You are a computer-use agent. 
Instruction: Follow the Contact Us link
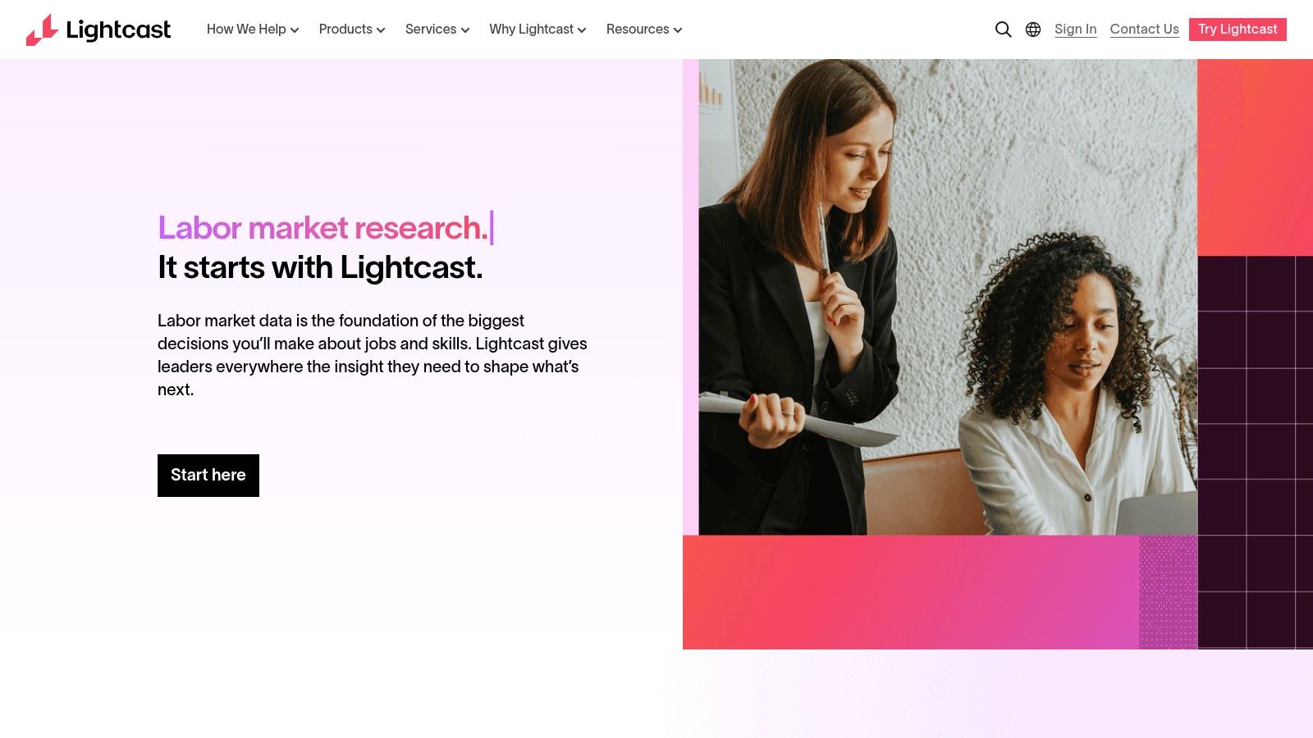[x=1144, y=30]
